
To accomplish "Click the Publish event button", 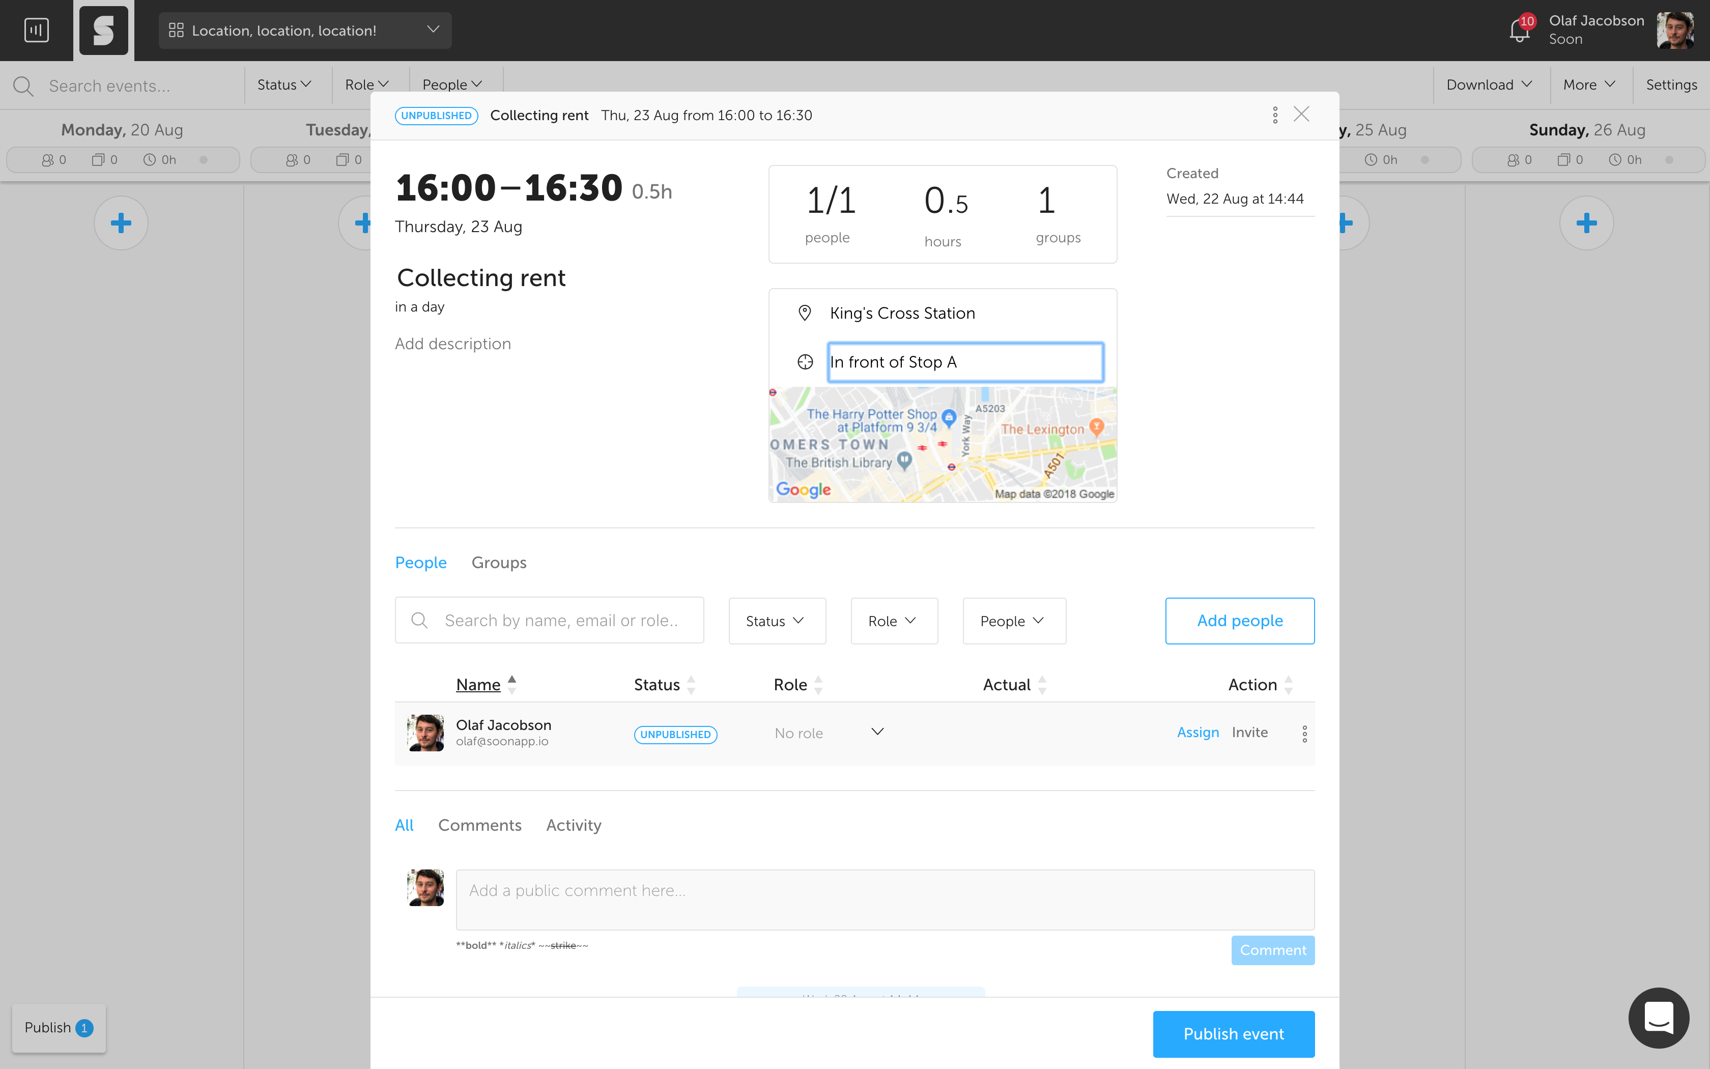I will pos(1233,1034).
